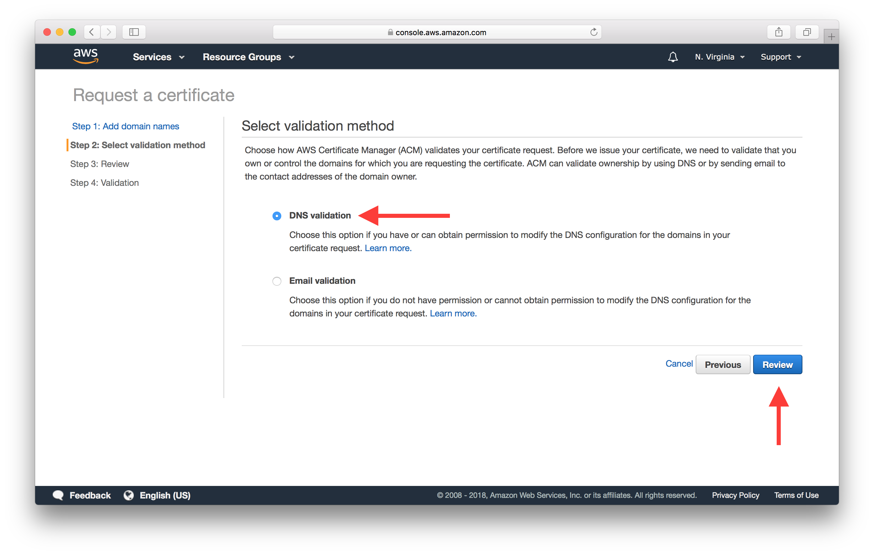874x555 pixels.
Task: Click the reload page icon
Action: 593,32
